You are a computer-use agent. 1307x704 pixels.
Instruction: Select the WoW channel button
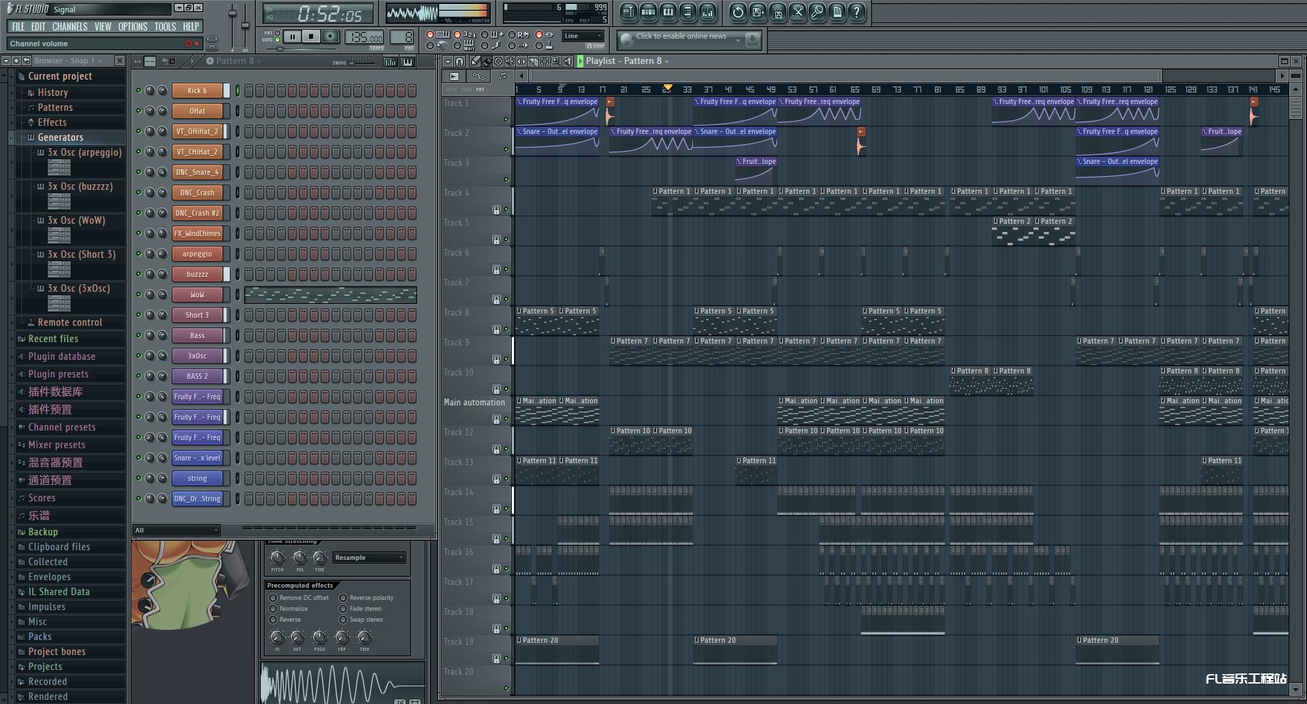pos(197,295)
